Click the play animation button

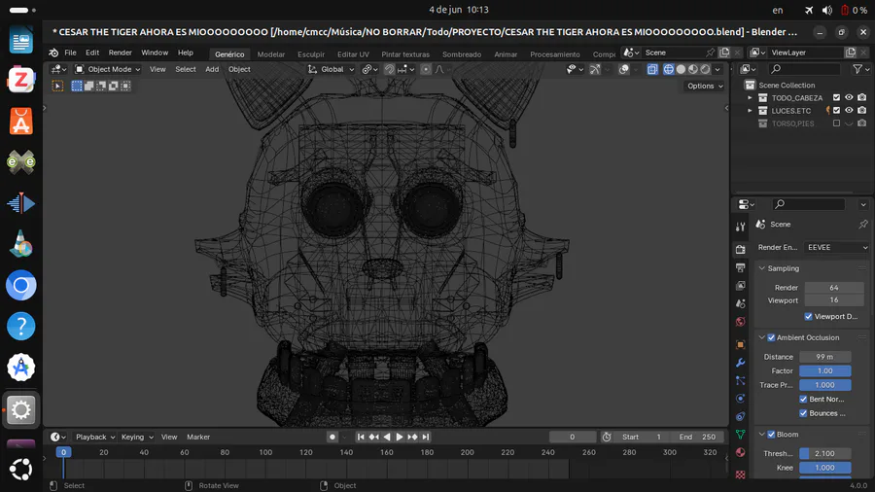point(400,438)
